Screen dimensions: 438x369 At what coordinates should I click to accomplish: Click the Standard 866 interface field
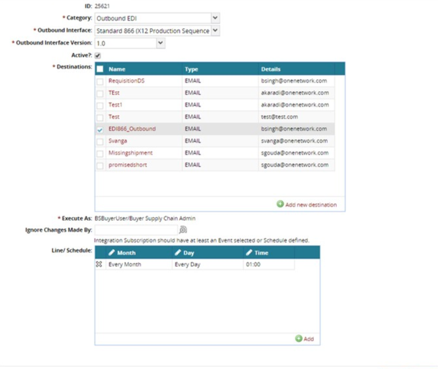coord(153,31)
